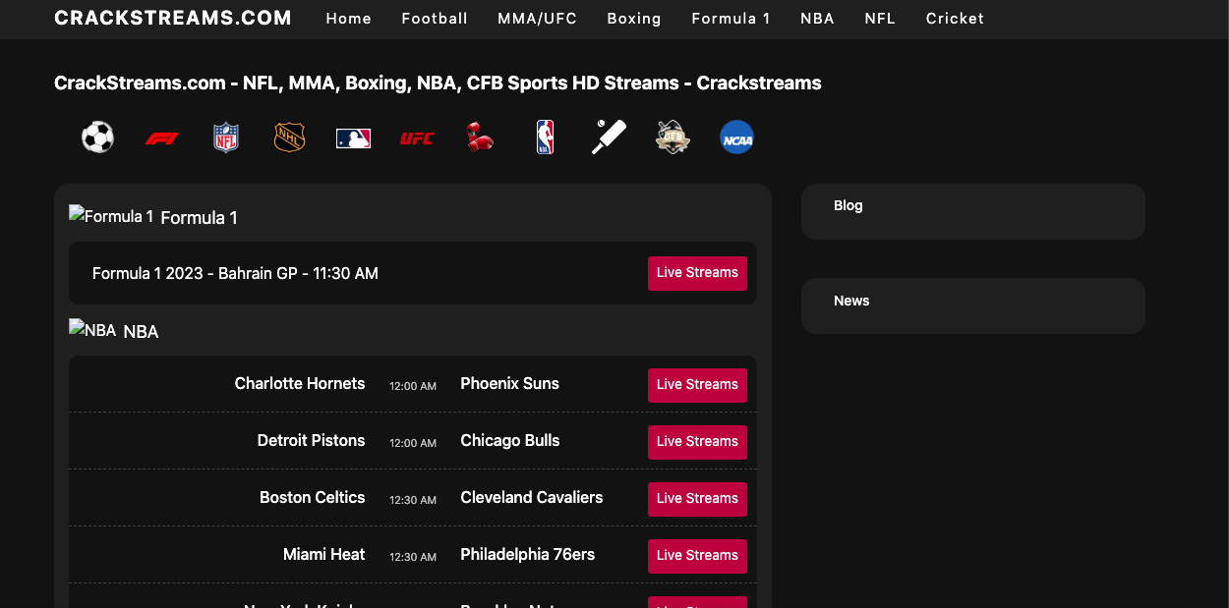Watch Live Streams for Pistons vs Bulls
The height and width of the screenshot is (608, 1229).
(x=697, y=442)
